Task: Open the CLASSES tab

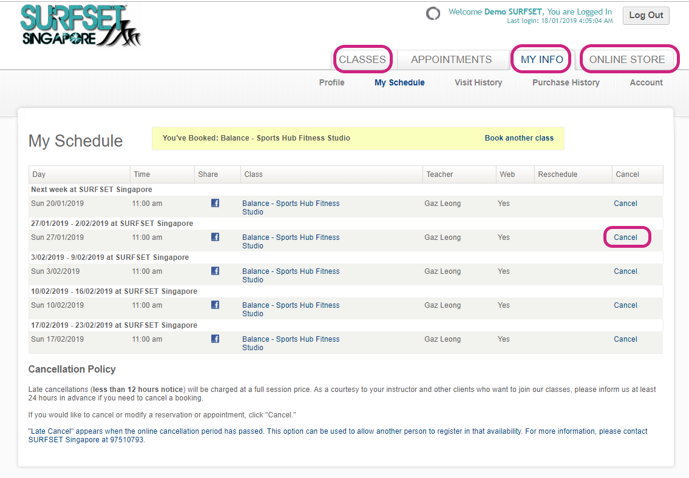Action: (362, 59)
